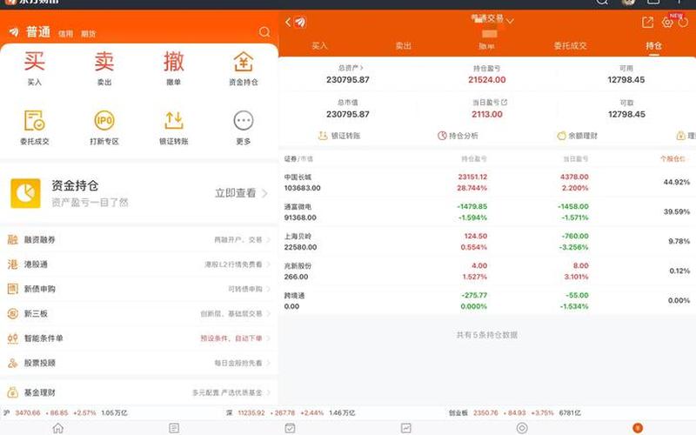Switch to the 期货 account tab
The image size is (696, 435).
coord(89,34)
